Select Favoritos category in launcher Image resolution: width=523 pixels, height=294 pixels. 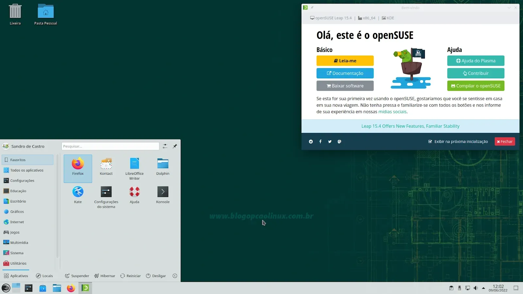[x=28, y=160]
